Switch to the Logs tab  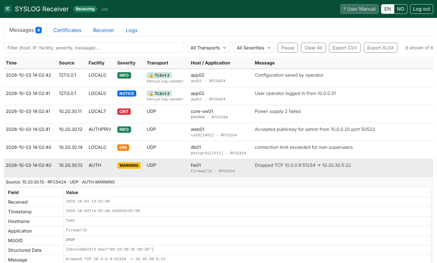coord(131,30)
